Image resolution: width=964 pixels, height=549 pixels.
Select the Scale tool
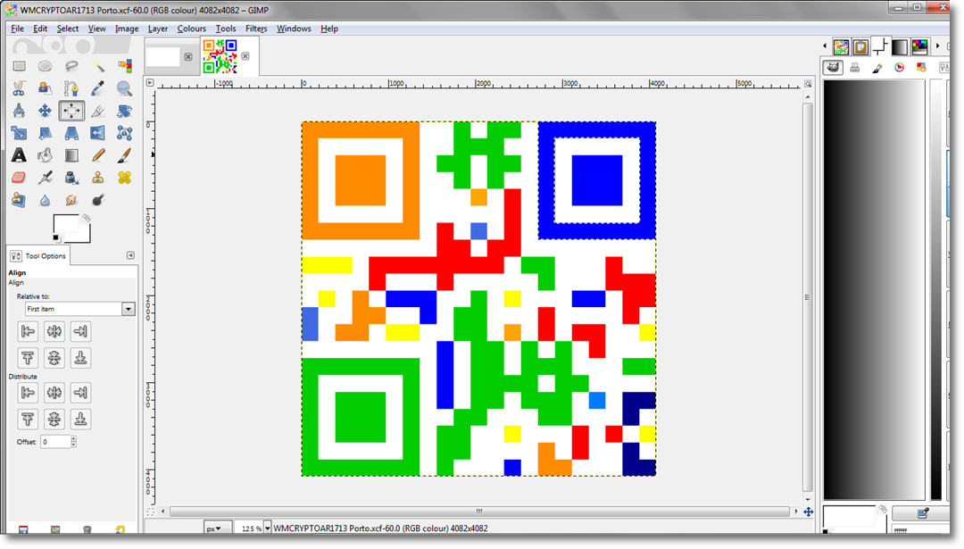tap(19, 133)
